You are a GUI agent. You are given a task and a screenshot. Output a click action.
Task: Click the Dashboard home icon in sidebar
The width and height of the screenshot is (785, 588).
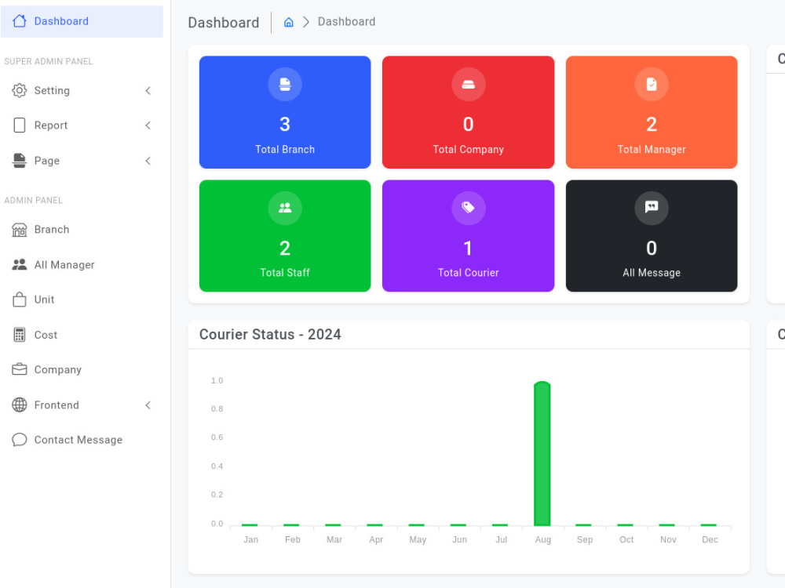[20, 21]
